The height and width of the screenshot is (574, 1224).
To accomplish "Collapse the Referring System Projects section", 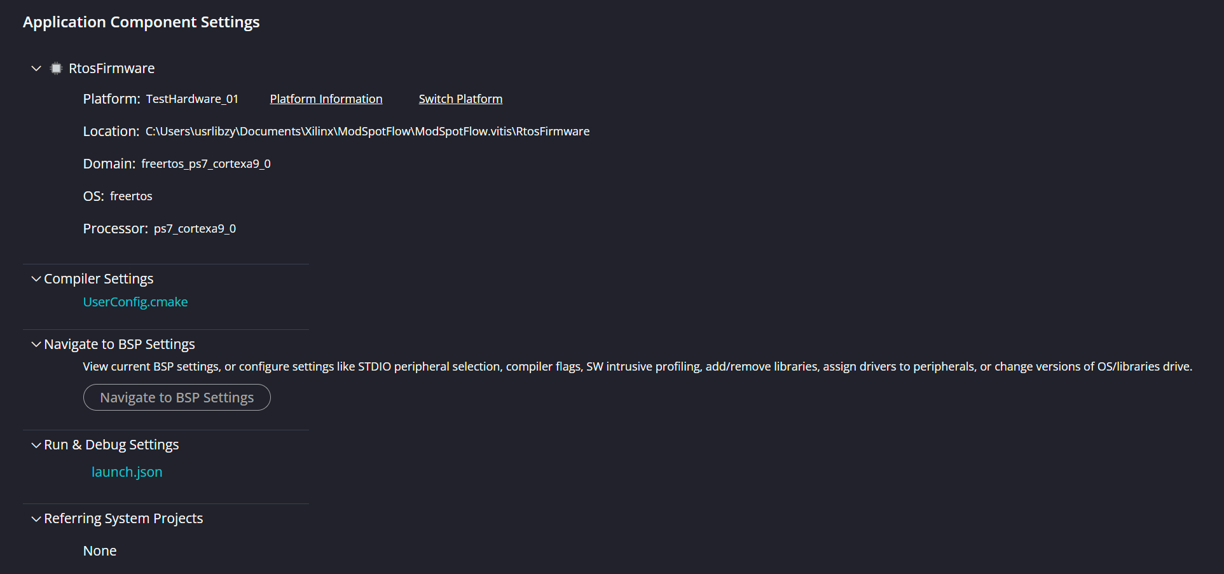I will coord(36,519).
